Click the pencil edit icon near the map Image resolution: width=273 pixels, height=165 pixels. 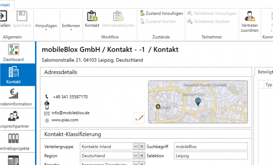[139, 118]
